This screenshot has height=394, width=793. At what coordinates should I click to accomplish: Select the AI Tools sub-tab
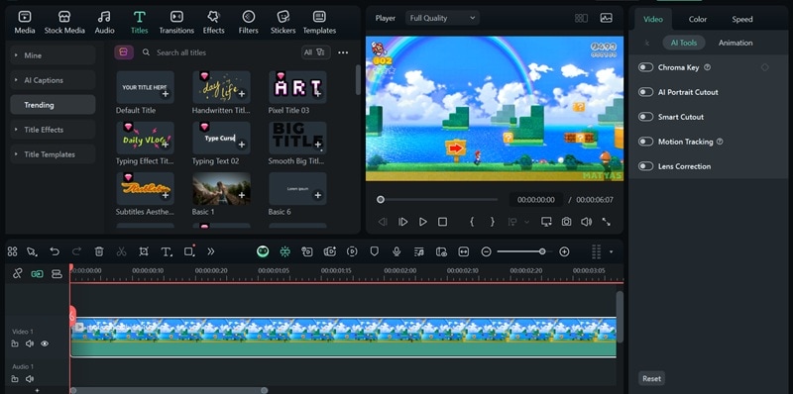pos(684,43)
